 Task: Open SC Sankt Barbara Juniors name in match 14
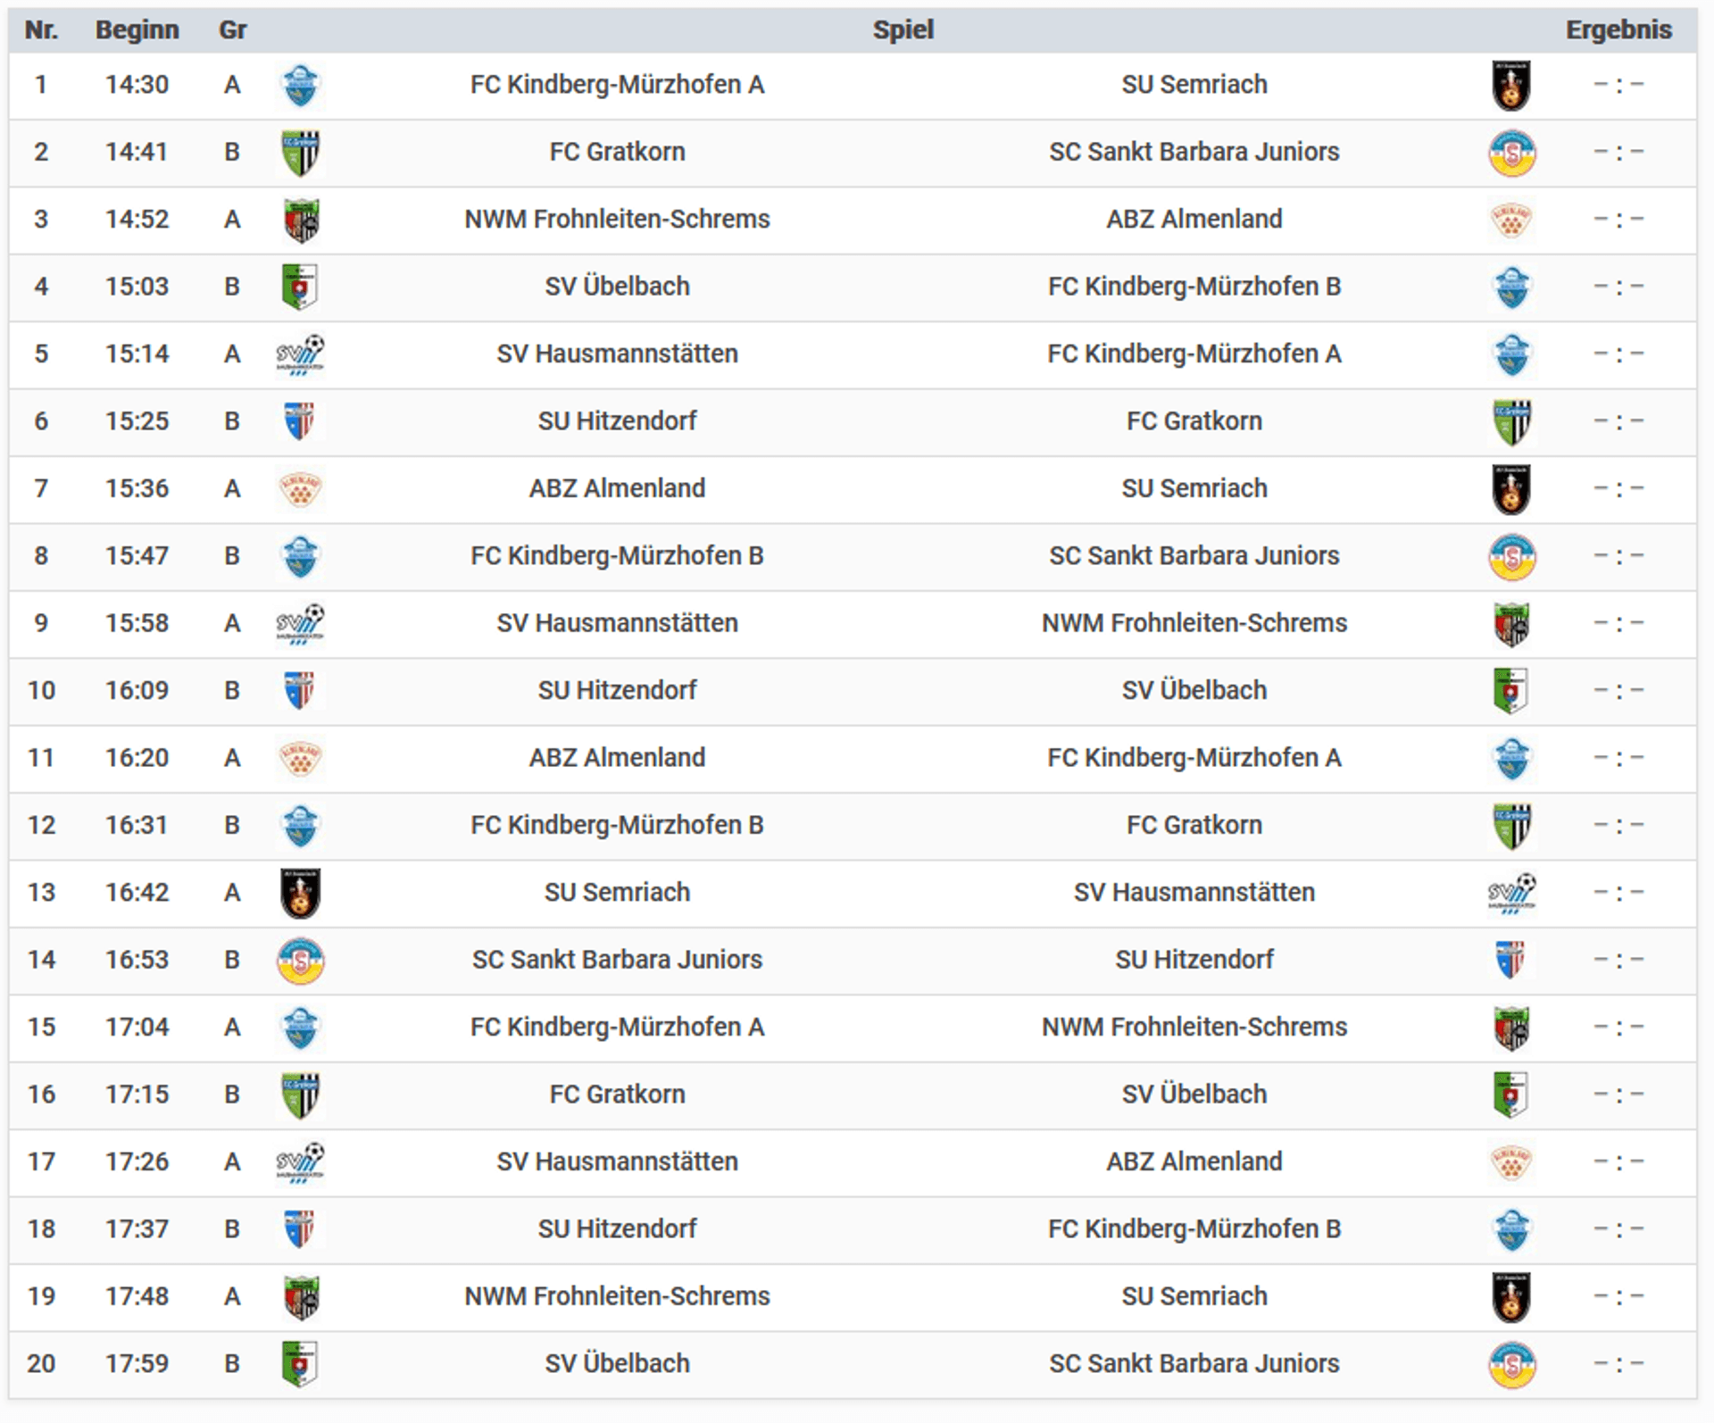pyautogui.click(x=617, y=960)
